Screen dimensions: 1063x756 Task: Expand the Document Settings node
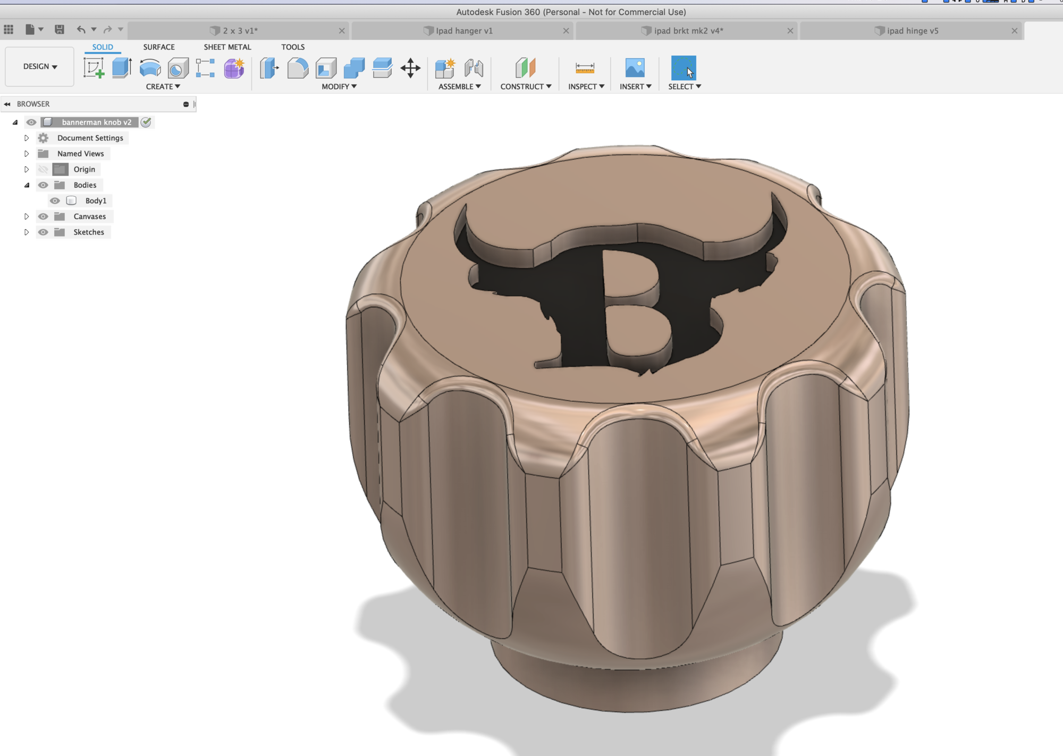[26, 138]
